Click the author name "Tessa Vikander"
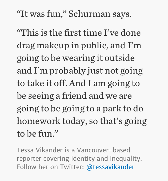This screenshot has height=181, width=168. [40, 150]
